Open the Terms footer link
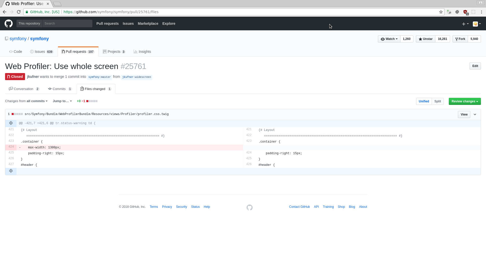 point(154,207)
